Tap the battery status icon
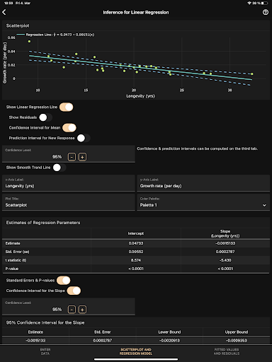The width and height of the screenshot is (272, 362). point(264,3)
